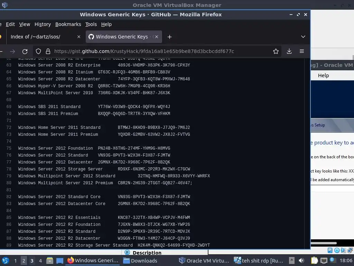Click the VirtualBox cube icon in the title bar

(x=5, y=5)
